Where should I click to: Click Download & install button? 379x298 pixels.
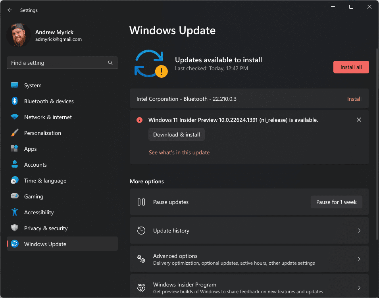[x=177, y=135]
